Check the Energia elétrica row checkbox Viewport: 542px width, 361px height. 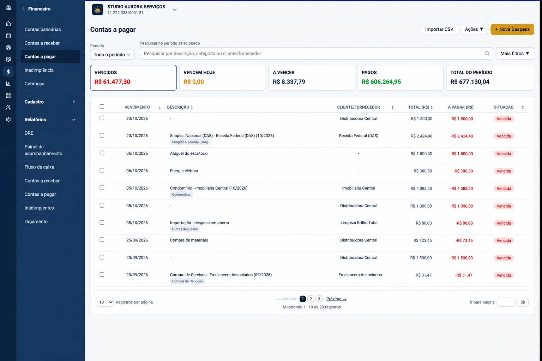[102, 170]
